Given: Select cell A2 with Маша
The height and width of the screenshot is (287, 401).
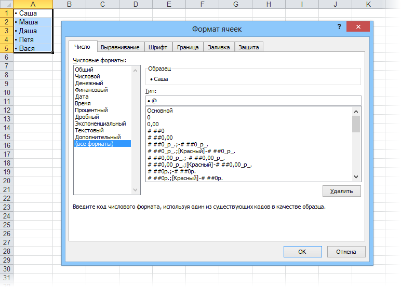Looking at the screenshot, I should [33, 22].
